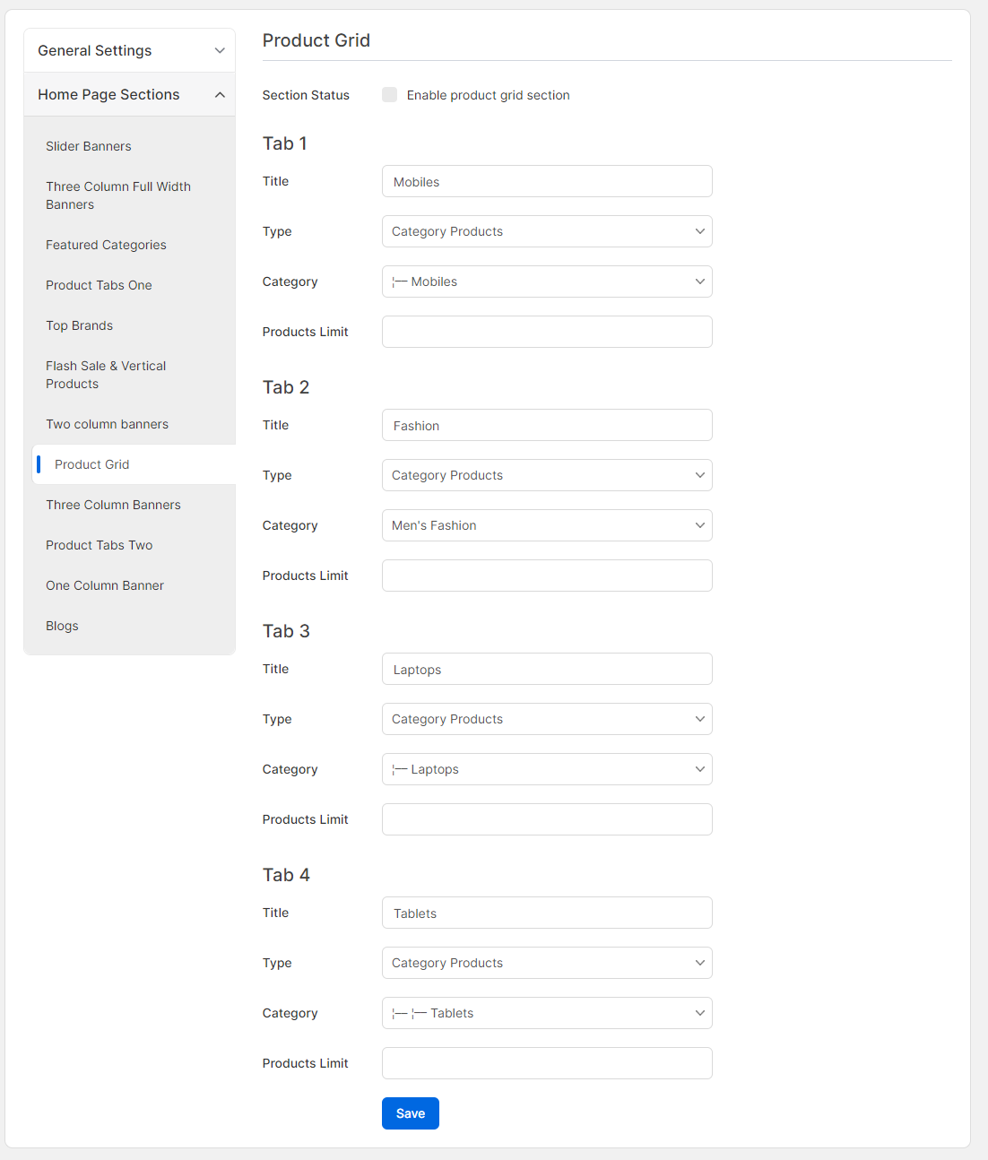Open One Column Banner settings

point(105,585)
